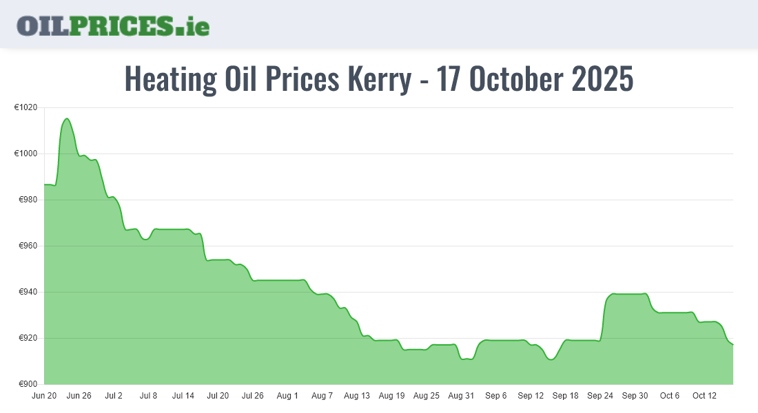Select the Sep 30 x-axis label
758x413 pixels.
[x=635, y=396]
